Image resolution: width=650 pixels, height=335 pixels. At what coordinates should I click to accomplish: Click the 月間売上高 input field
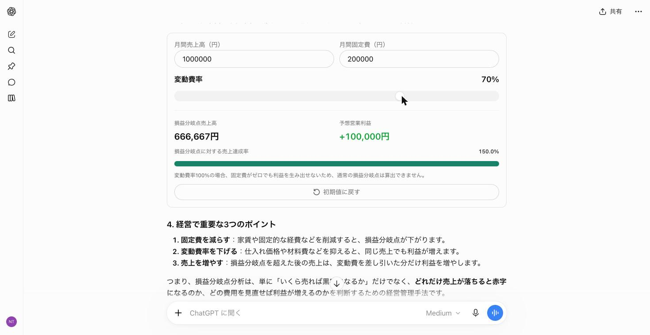(x=254, y=59)
